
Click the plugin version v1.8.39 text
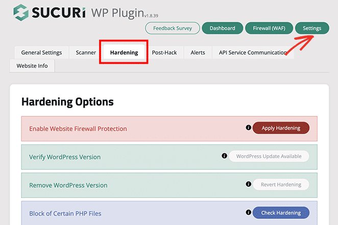coord(151,16)
